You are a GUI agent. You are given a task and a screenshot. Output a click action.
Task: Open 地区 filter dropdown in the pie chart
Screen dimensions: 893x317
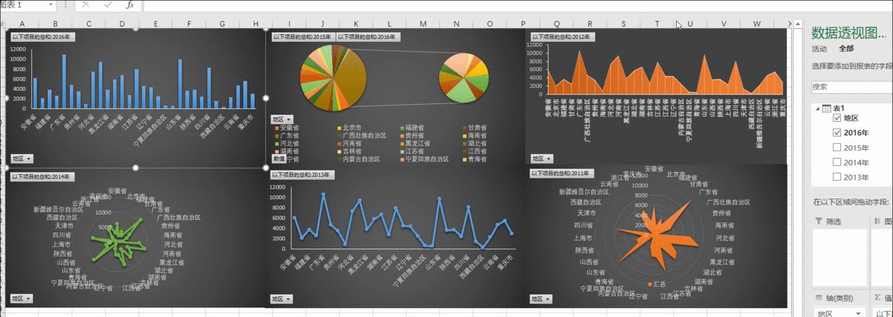point(282,119)
